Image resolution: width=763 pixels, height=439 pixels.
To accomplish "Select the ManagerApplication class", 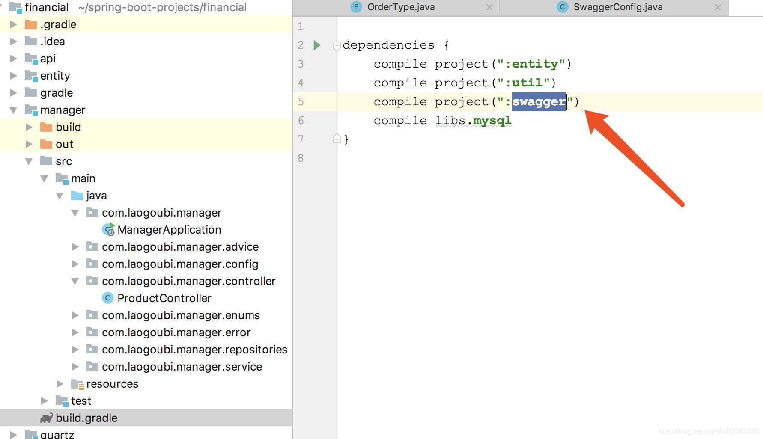I will [x=169, y=230].
